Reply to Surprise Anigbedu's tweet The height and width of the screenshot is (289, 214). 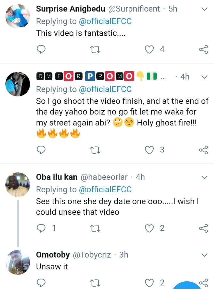[41, 49]
